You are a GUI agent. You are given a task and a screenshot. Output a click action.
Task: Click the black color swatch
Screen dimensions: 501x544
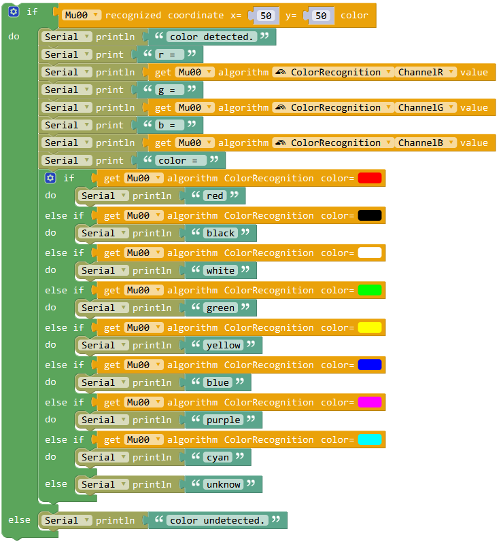[370, 215]
